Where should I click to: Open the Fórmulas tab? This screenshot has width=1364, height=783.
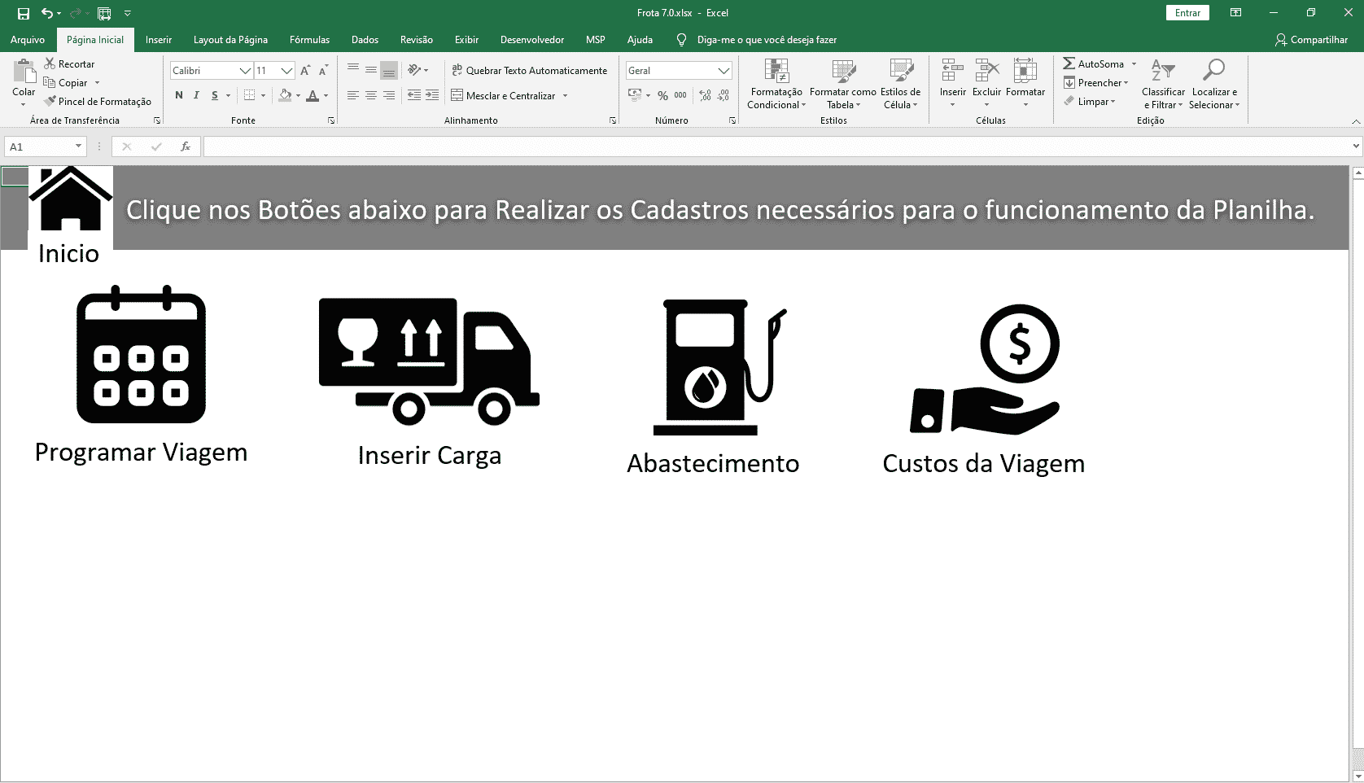coord(310,39)
